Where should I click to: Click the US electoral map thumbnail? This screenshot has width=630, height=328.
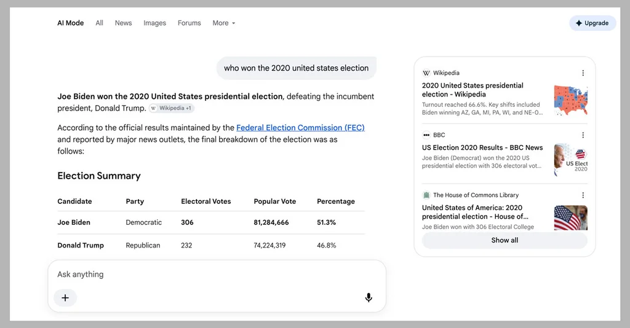[x=570, y=100]
